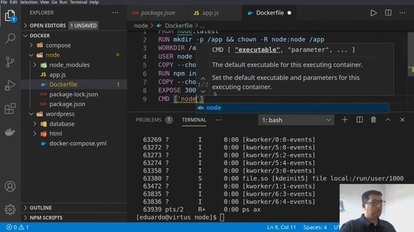The image size is (414, 232).
Task: Open the Search view in activity bar
Action: pyautogui.click(x=10, y=39)
